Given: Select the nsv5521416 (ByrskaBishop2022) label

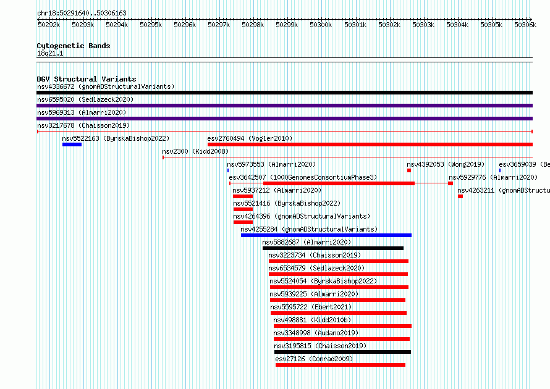Looking at the screenshot, I should tap(287, 203).
